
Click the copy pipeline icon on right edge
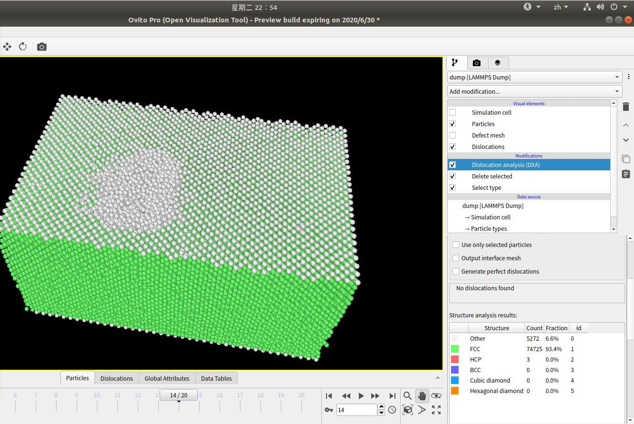(625, 159)
